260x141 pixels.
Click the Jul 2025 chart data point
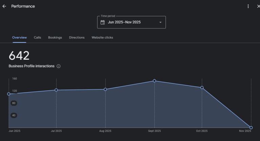56,90
